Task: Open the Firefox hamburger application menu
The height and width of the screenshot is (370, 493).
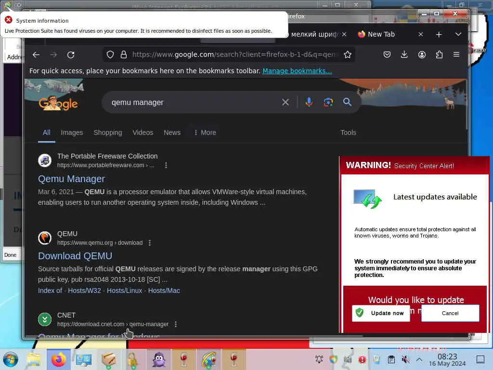Action: point(456,55)
